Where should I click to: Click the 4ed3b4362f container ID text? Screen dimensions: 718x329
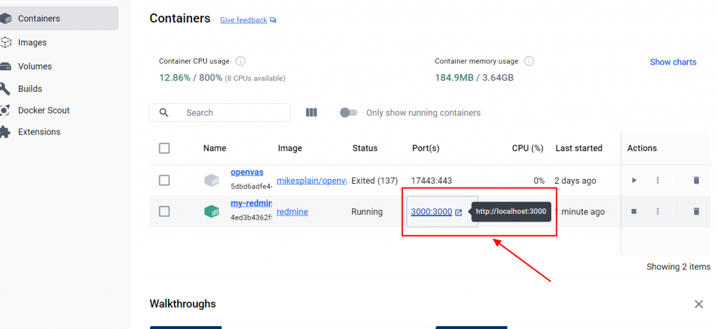[252, 217]
